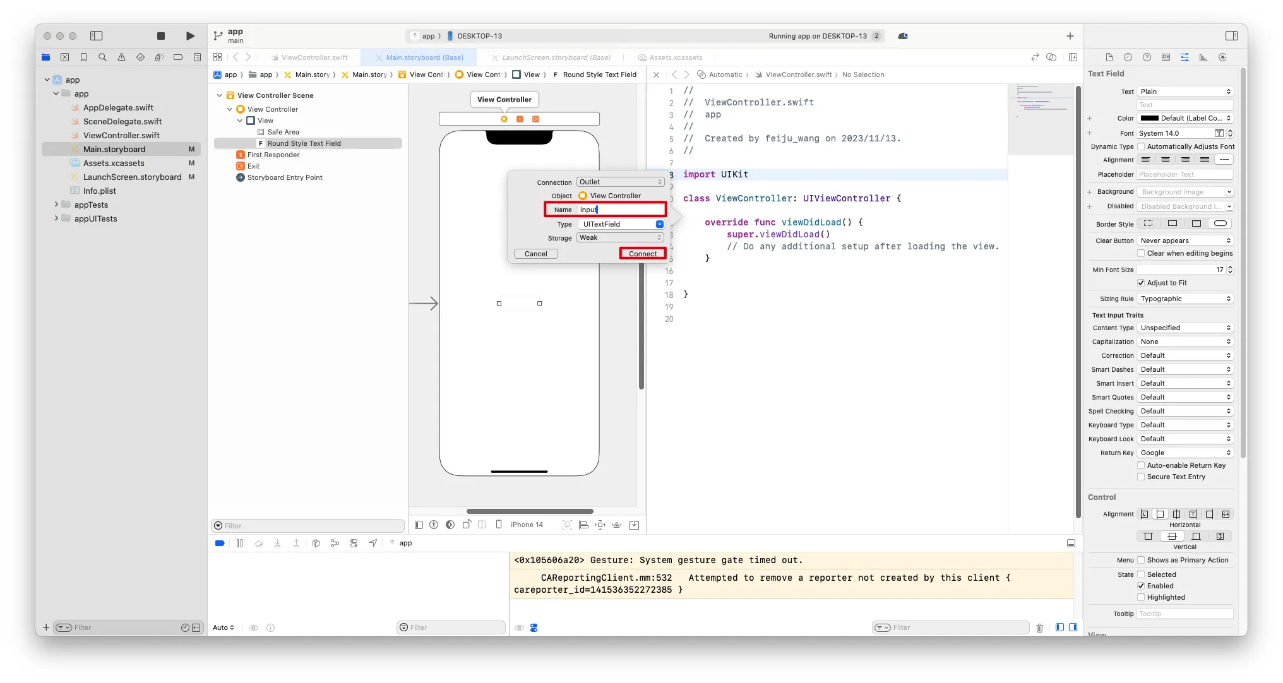Click the outlet Name input field
The image size is (1283, 683).
(x=620, y=210)
